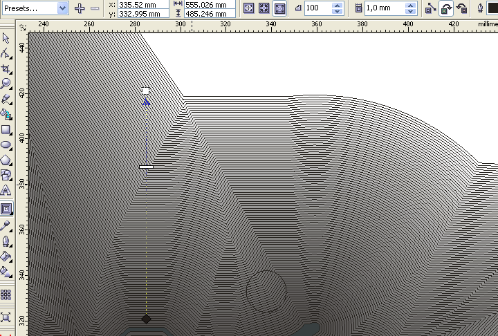Decrease contour steps value
Image resolution: width=498 pixels, height=336 pixels.
tap(338, 12)
